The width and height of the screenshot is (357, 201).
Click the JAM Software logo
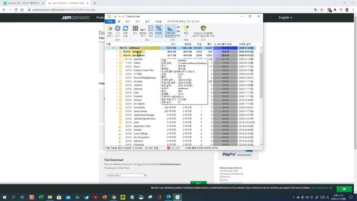75,17
